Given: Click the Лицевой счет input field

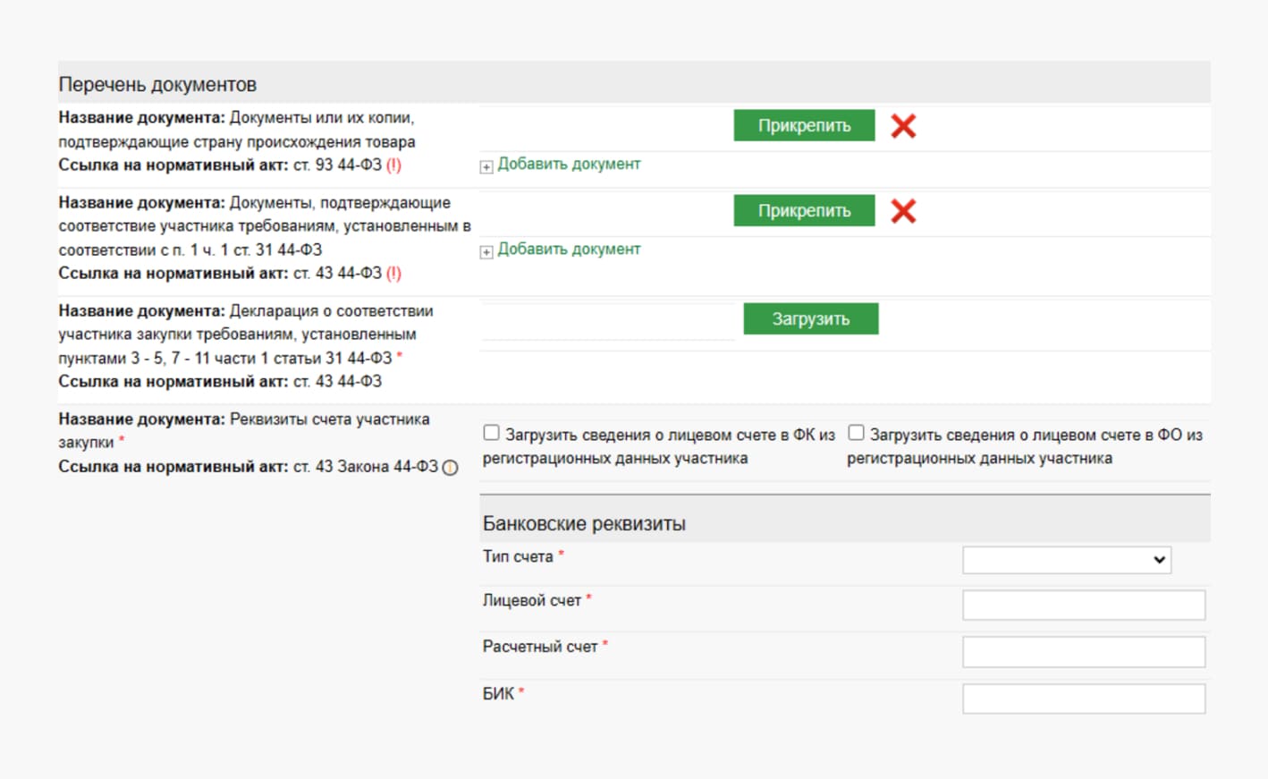Looking at the screenshot, I should pyautogui.click(x=1084, y=605).
